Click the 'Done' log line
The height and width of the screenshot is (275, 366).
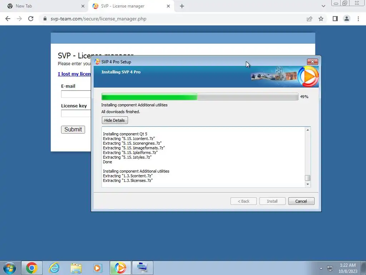107,162
